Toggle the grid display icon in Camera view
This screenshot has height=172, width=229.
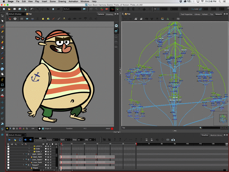(x=22, y=19)
